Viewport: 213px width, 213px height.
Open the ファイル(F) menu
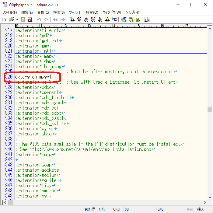10,12
